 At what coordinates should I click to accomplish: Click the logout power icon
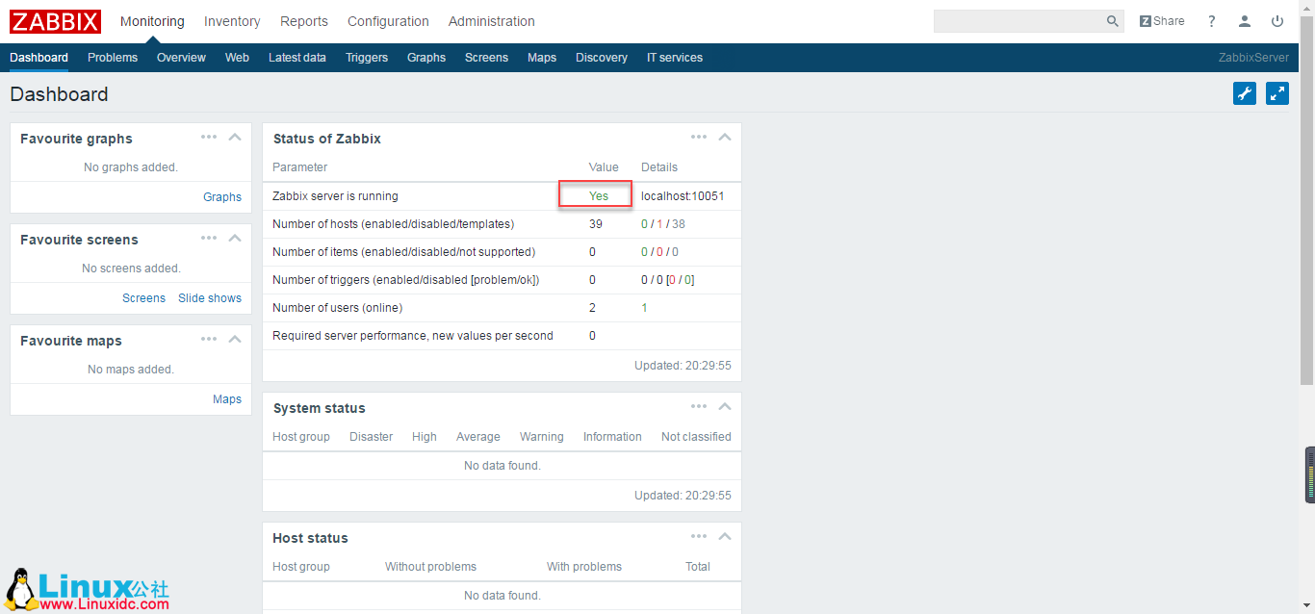point(1277,20)
